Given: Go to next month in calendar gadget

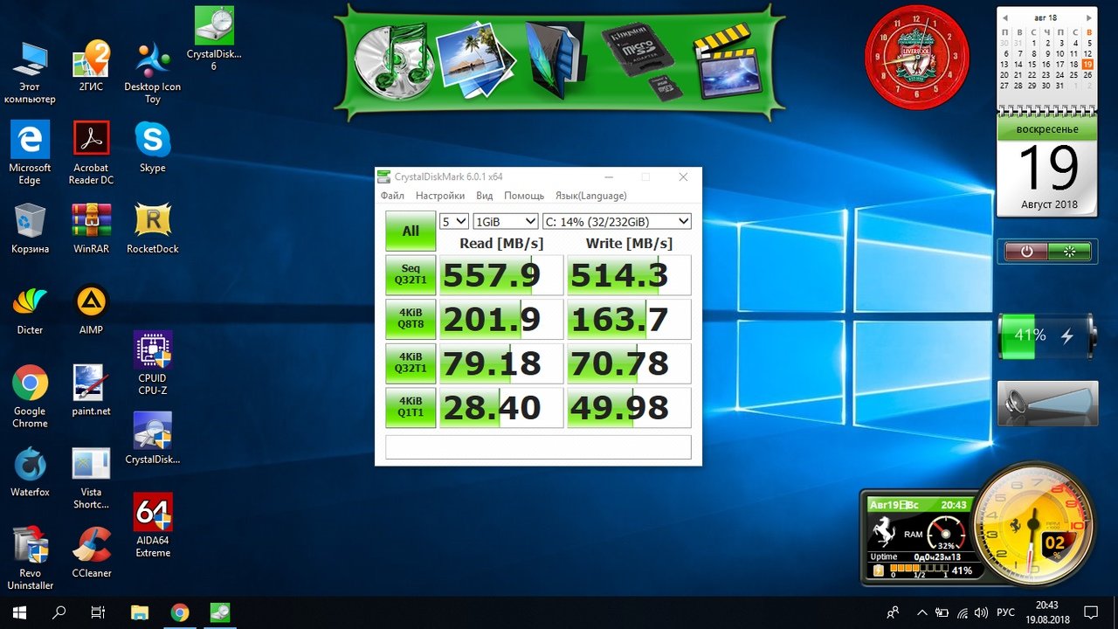Looking at the screenshot, I should [x=1089, y=17].
